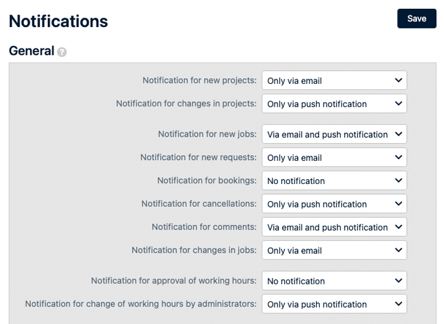The image size is (444, 324).
Task: Click chevron arrow on new projects select
Action: [x=397, y=81]
